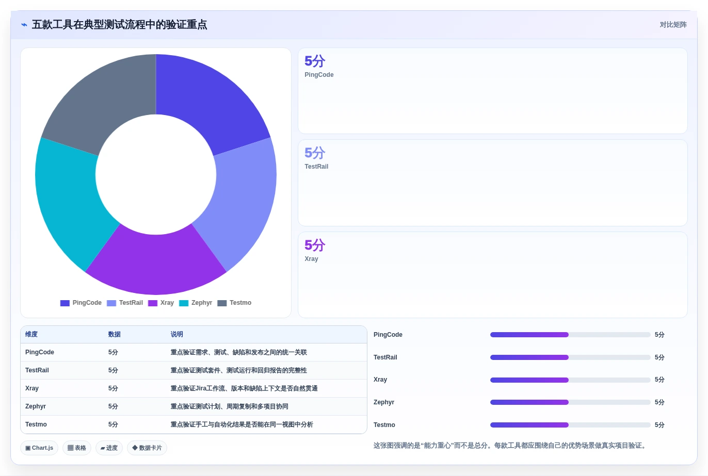
Task: Click the footnote text about 能力重心
Action: (510, 446)
